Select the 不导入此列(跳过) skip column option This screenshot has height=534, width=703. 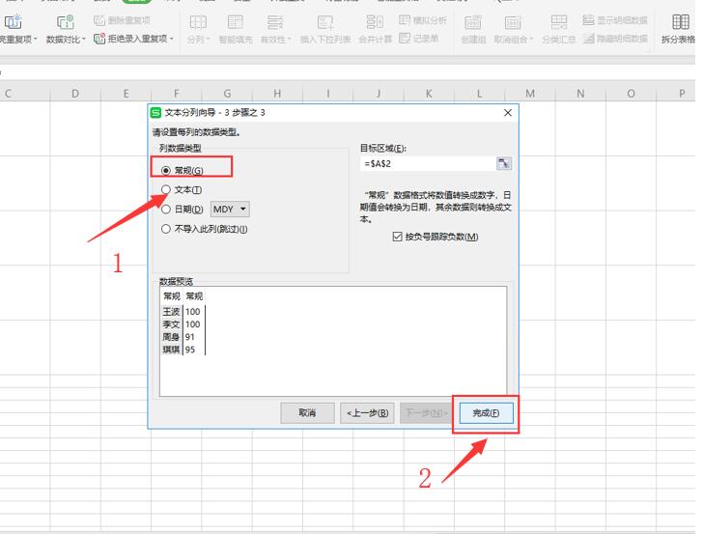[166, 229]
